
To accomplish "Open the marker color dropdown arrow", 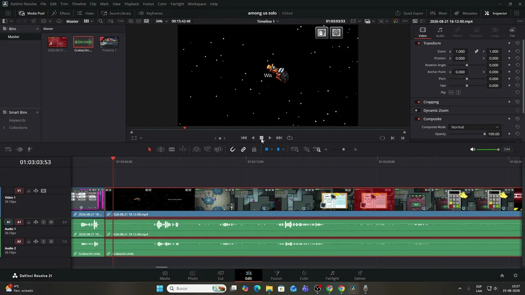I will 283,150.
